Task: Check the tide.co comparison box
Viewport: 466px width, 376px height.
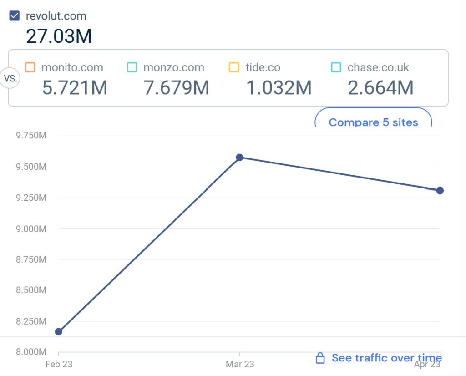Action: click(234, 67)
